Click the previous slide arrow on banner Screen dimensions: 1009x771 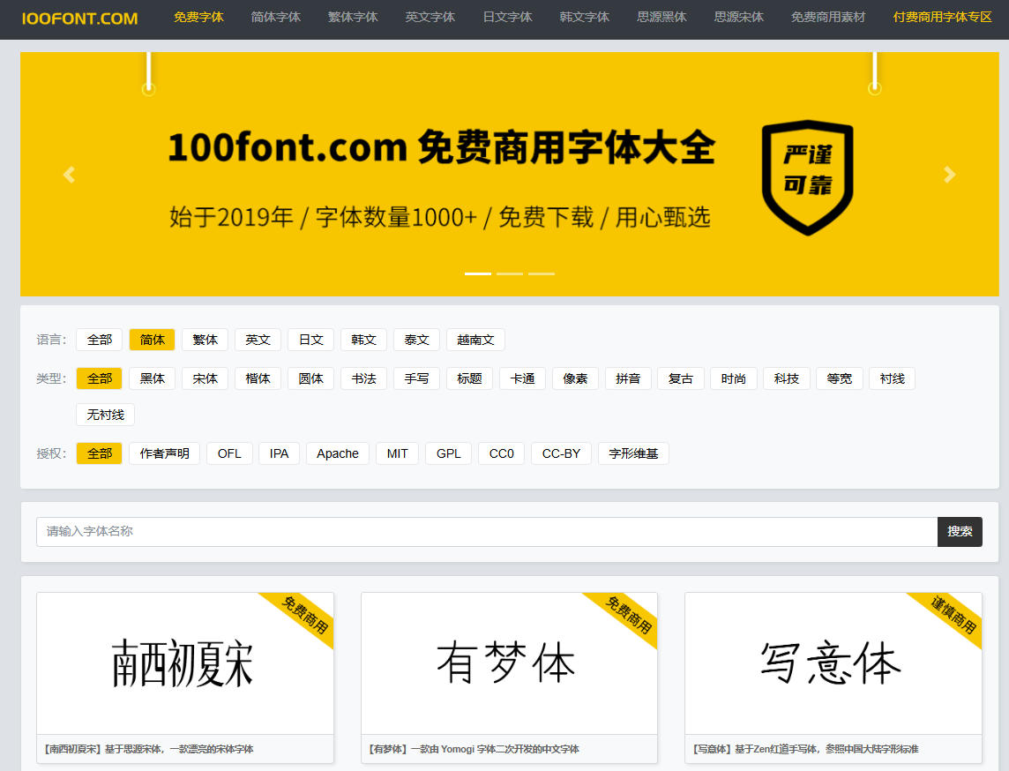[69, 175]
